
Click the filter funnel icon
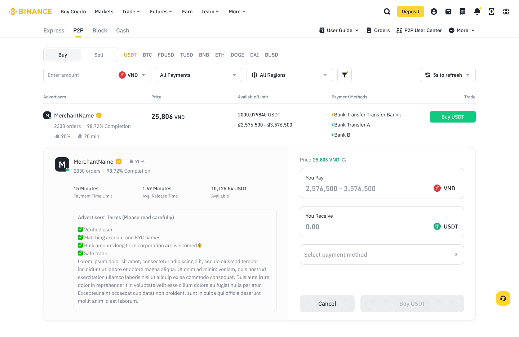click(345, 75)
